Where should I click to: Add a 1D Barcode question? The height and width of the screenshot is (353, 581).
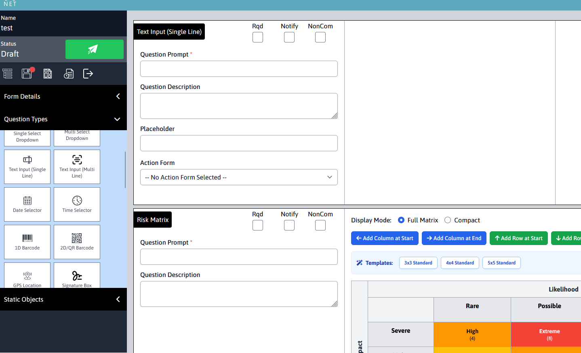click(x=27, y=242)
